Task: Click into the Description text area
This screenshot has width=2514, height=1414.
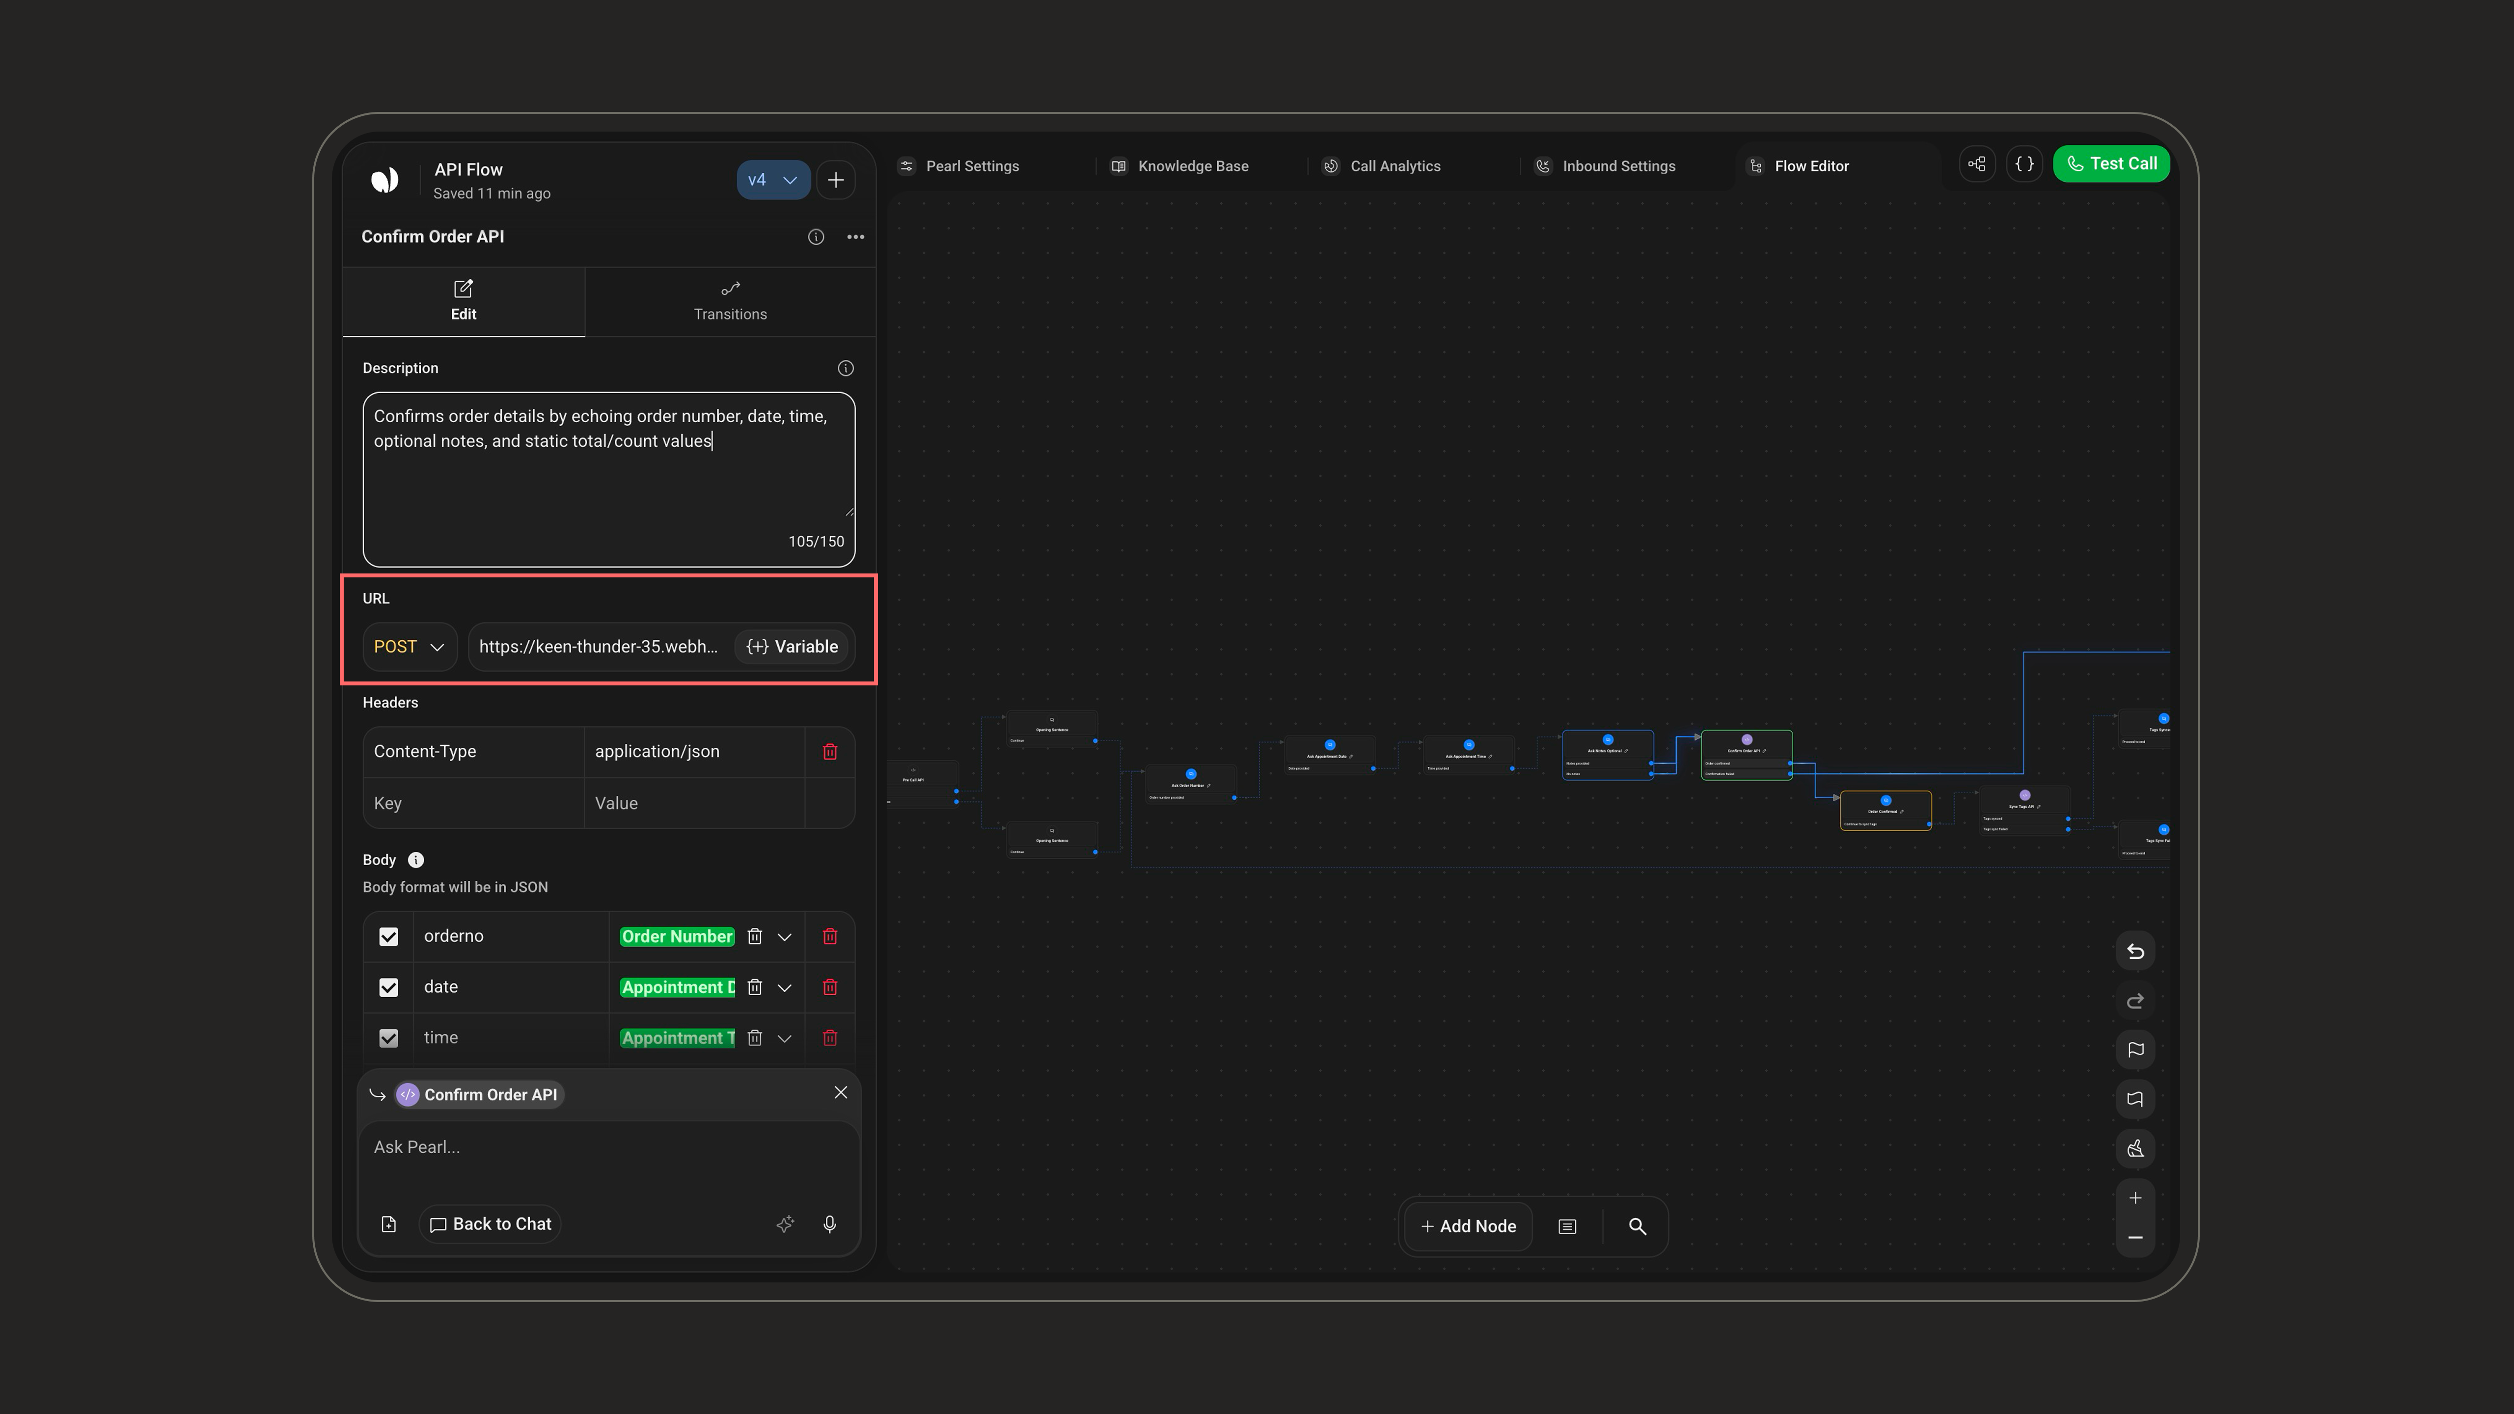Action: [609, 479]
